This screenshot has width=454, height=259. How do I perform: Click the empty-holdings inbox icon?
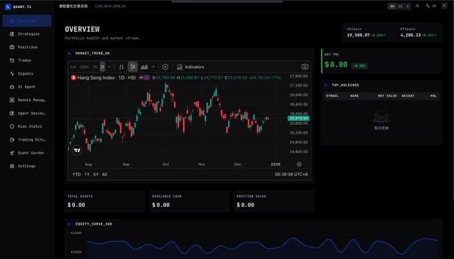pyautogui.click(x=381, y=117)
